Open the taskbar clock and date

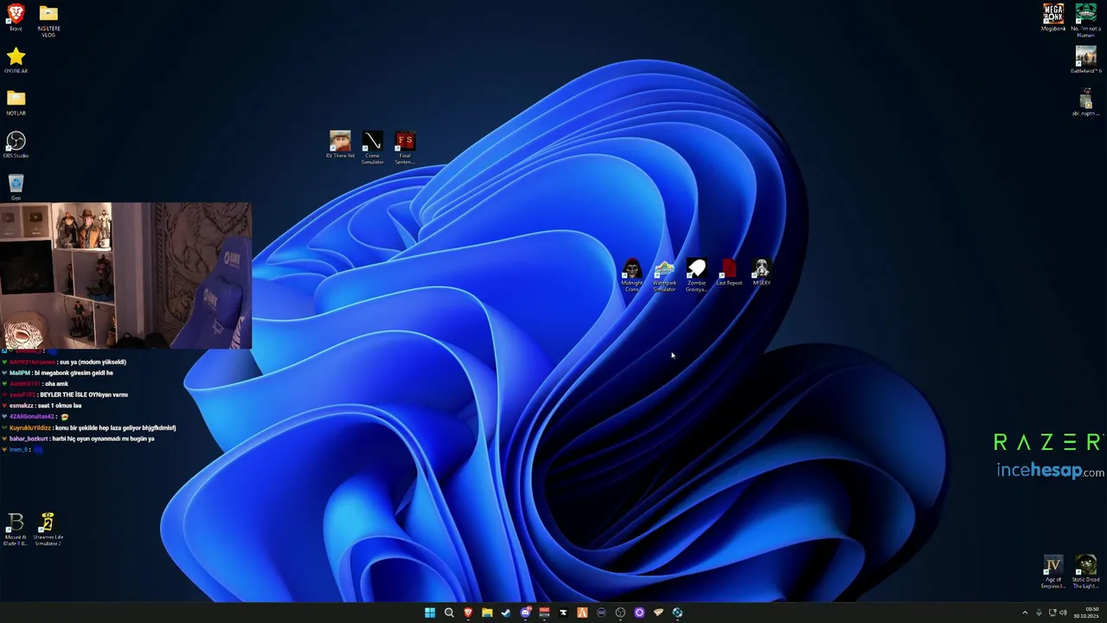(1086, 613)
